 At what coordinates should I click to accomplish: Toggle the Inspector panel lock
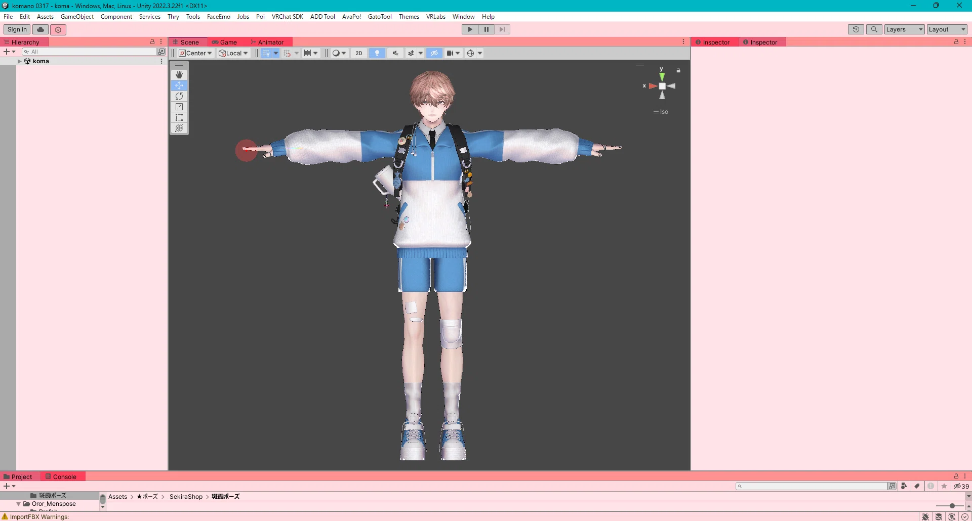point(956,42)
